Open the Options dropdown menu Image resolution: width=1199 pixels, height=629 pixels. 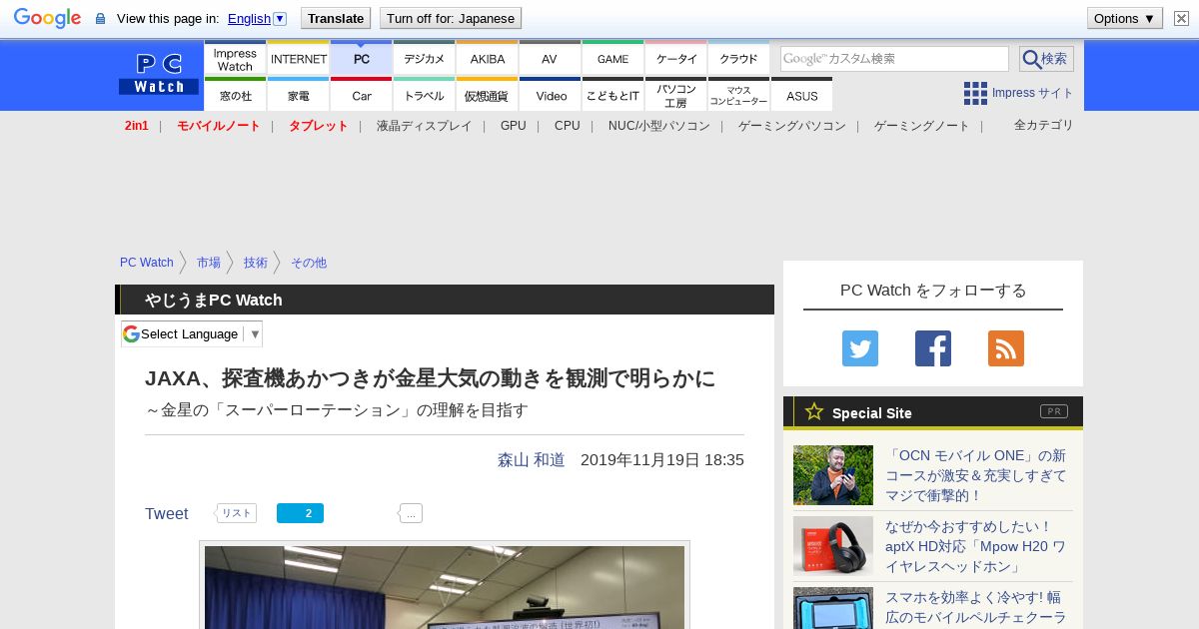pos(1125,18)
